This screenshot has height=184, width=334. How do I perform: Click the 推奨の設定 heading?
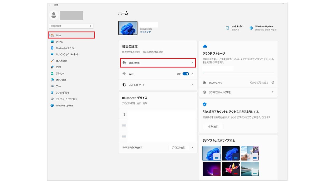point(130,46)
